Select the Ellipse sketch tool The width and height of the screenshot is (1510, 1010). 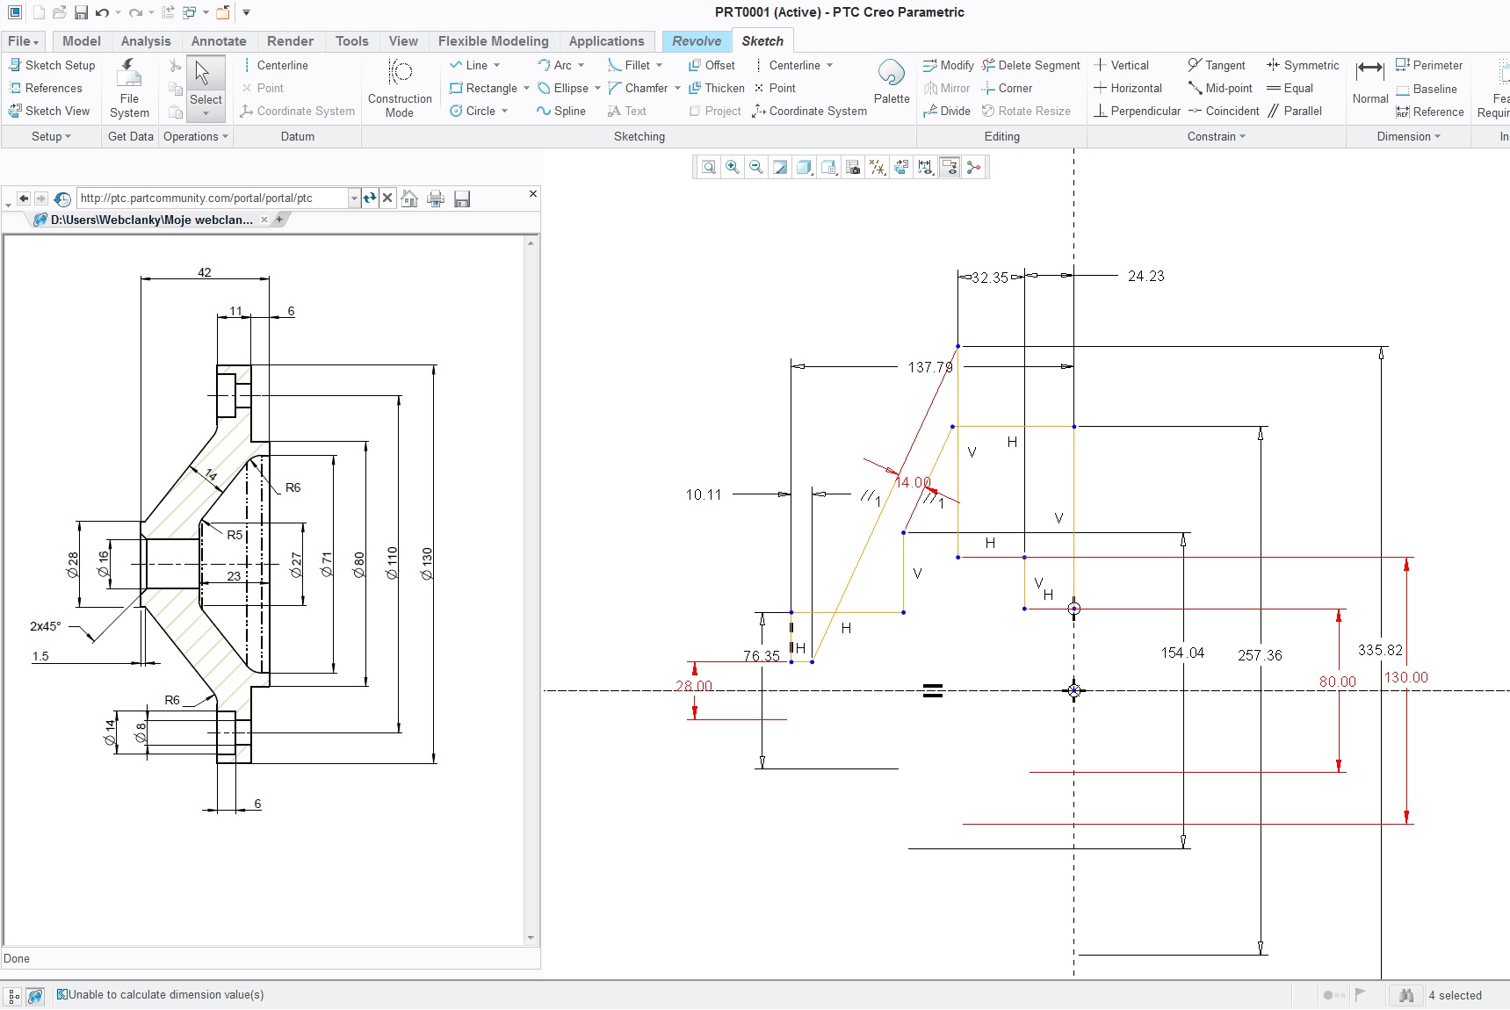(563, 88)
